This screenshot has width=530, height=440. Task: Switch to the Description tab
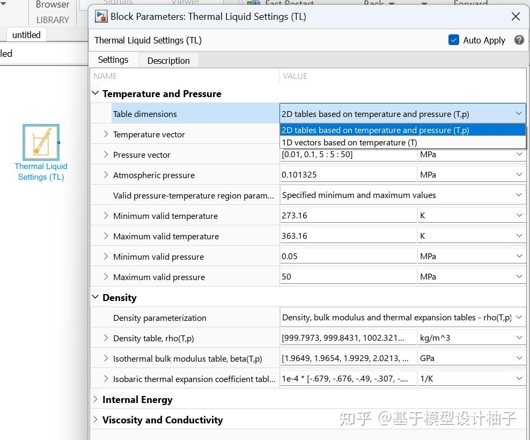(168, 60)
